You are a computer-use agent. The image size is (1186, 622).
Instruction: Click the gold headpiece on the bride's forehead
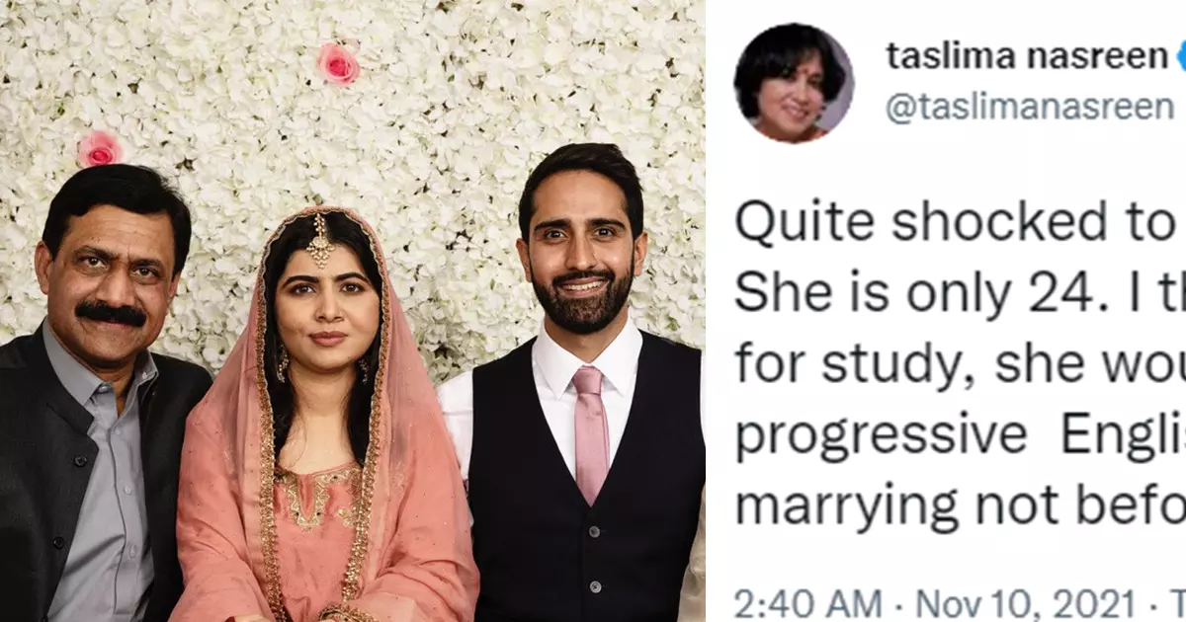pyautogui.click(x=319, y=242)
